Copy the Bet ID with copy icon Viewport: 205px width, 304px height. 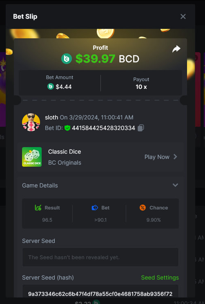[141, 128]
